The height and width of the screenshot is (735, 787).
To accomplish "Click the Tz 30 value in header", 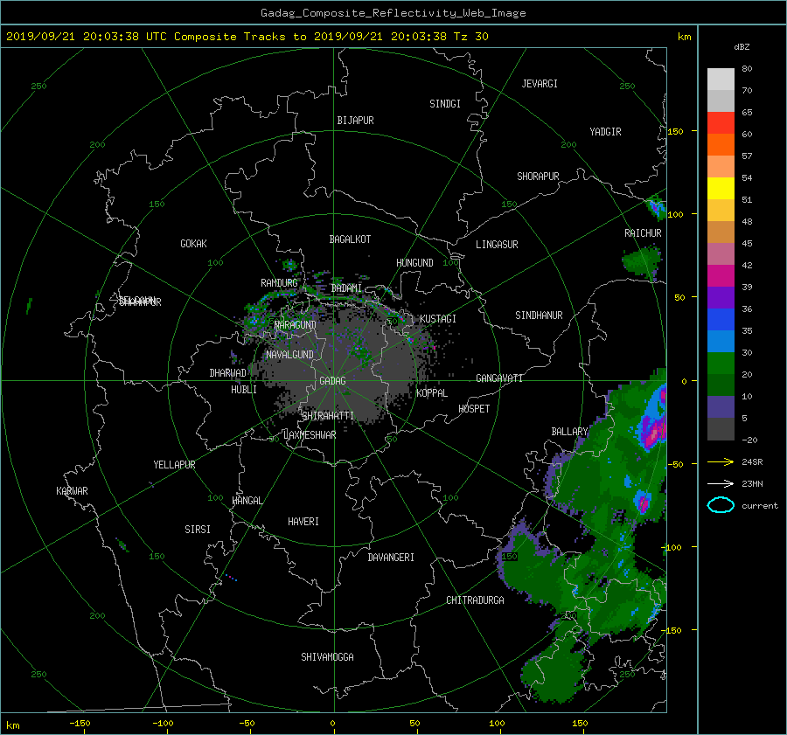I will point(470,37).
